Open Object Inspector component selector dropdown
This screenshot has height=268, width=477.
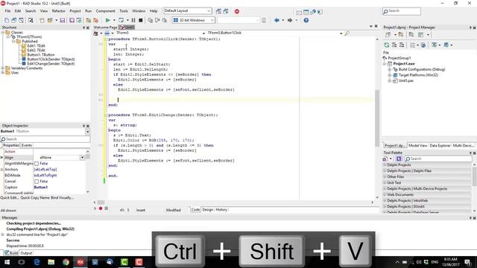click(x=88, y=132)
